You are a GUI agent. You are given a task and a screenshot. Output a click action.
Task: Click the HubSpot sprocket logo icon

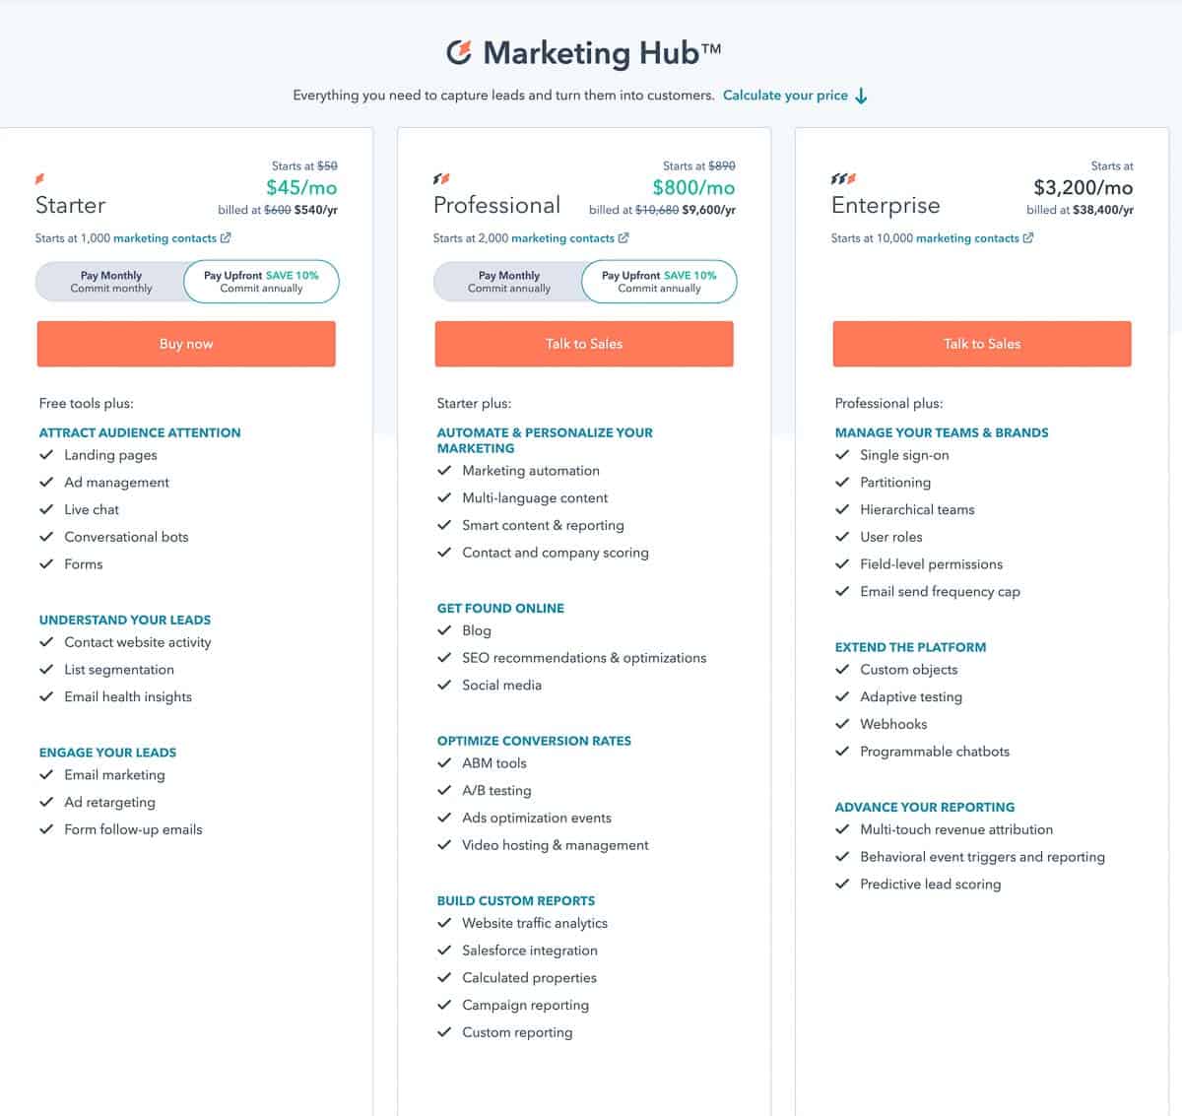[459, 52]
